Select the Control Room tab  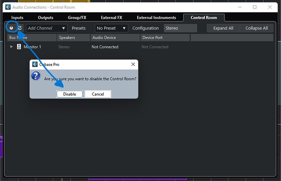(x=204, y=17)
